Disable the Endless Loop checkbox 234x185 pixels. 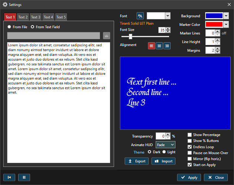[x=190, y=147]
